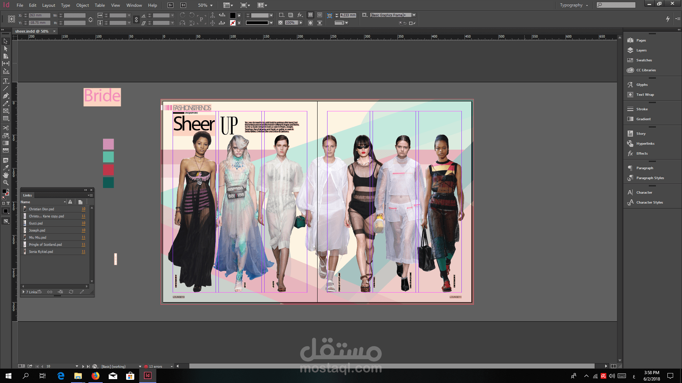
Task: Select Gucci.psd in the Links panel
Action: [36, 223]
